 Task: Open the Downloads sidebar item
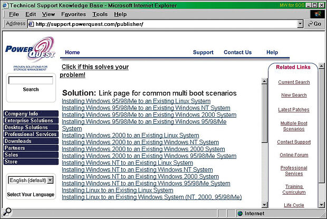click(31, 141)
